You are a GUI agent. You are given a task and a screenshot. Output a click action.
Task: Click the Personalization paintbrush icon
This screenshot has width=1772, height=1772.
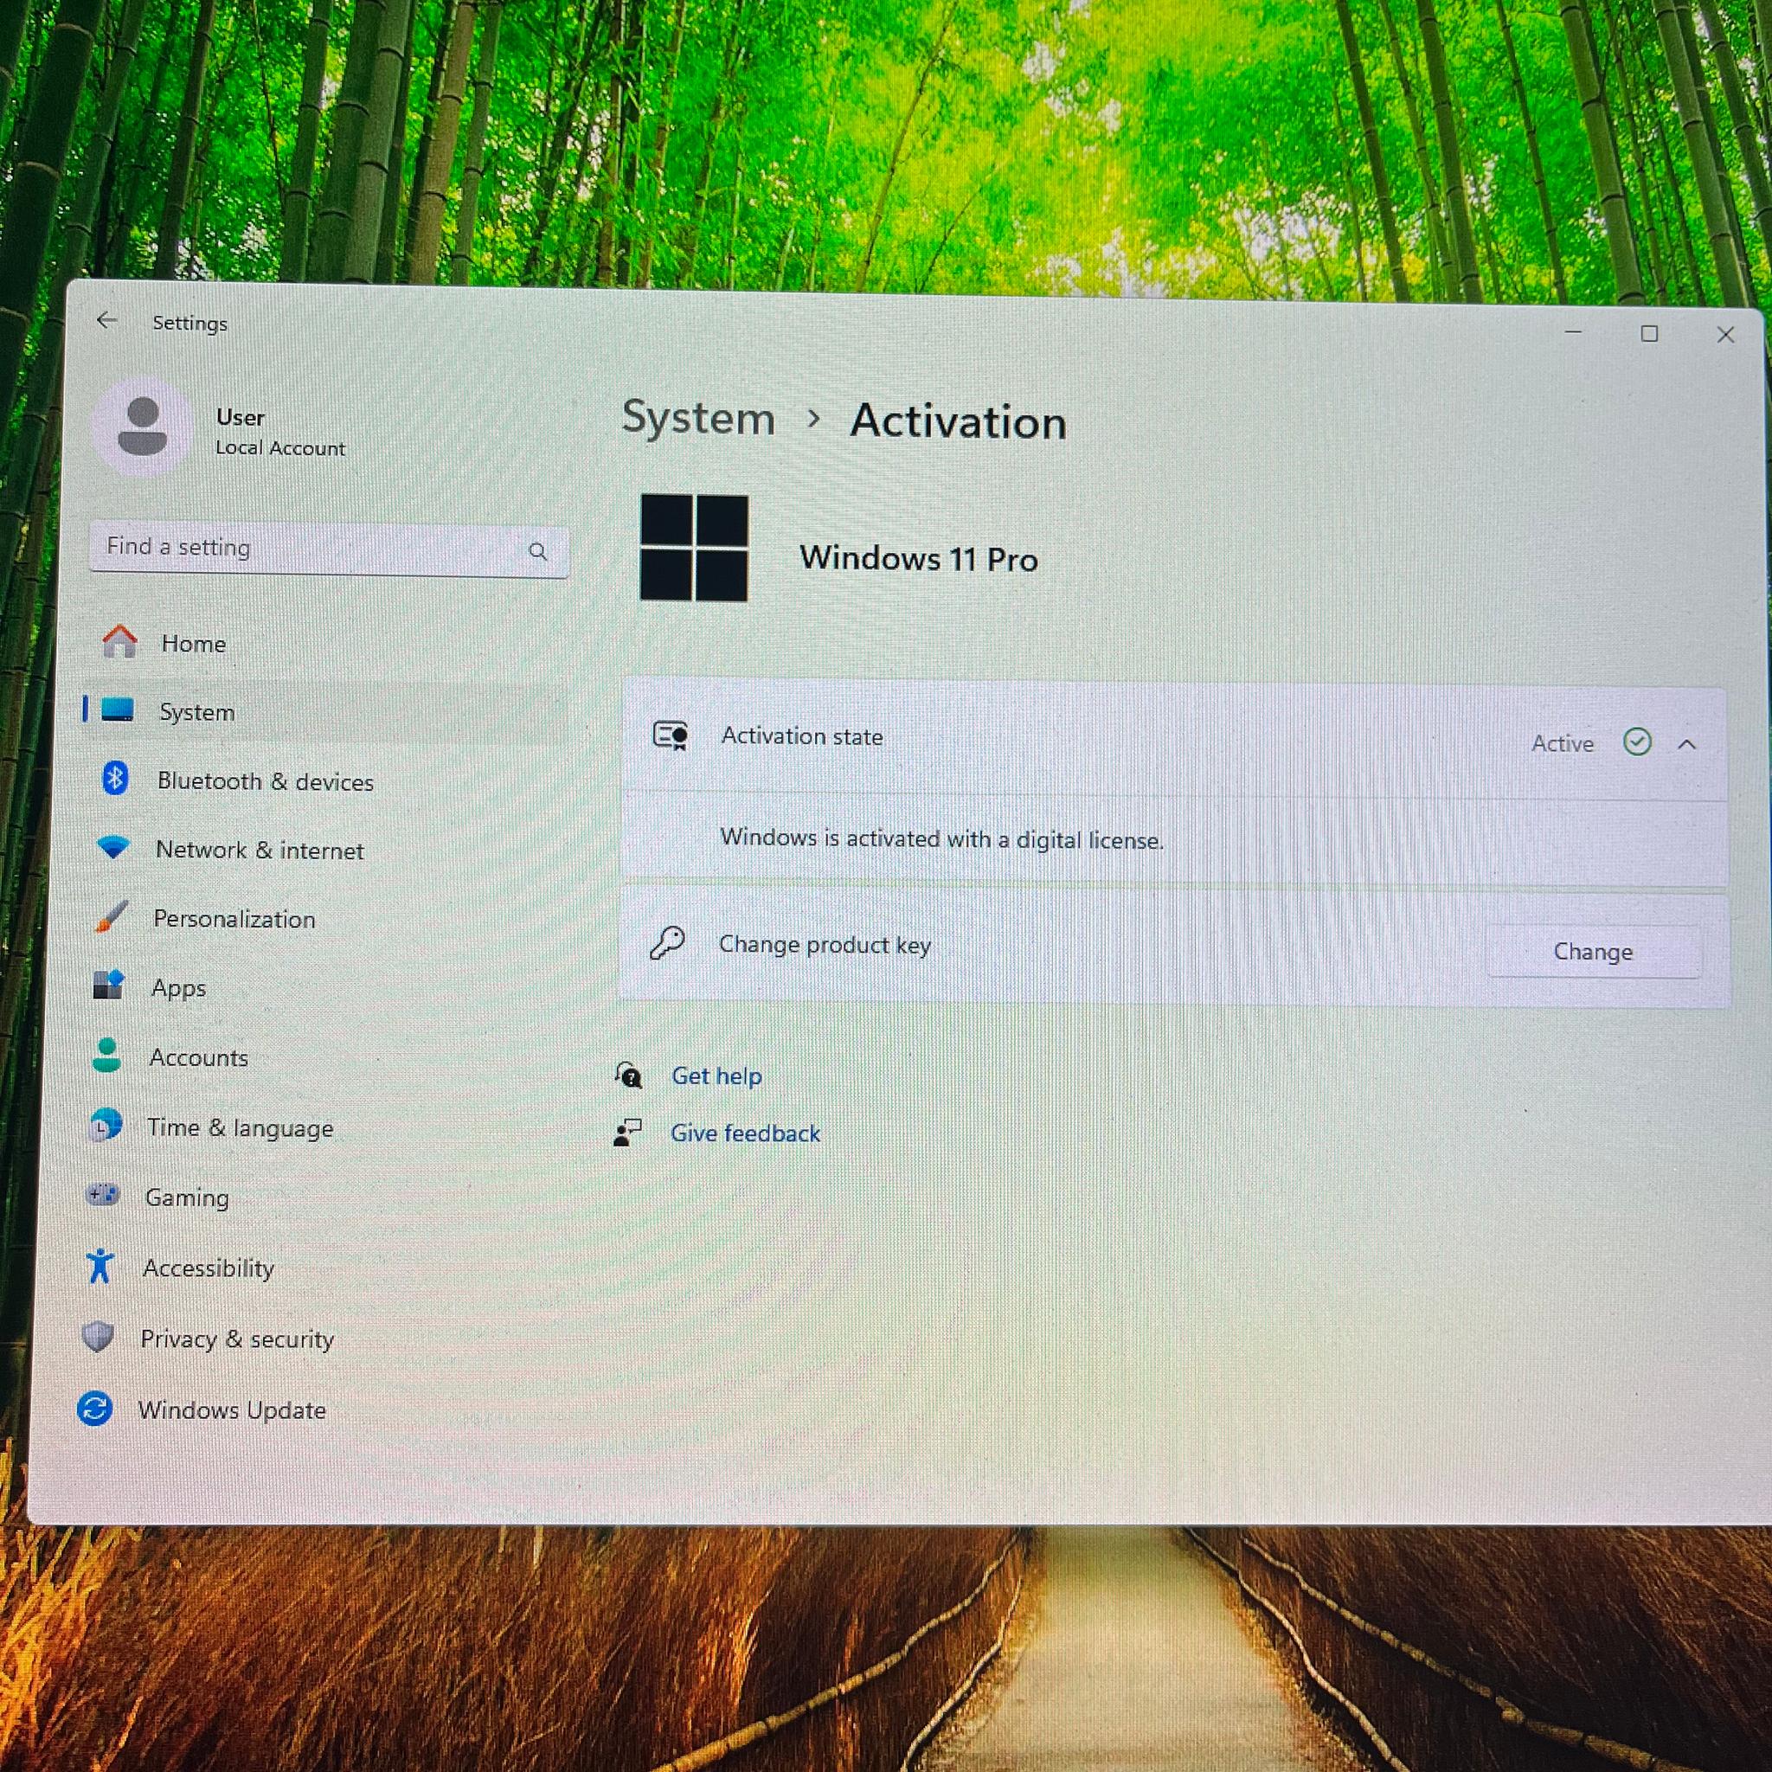[111, 916]
